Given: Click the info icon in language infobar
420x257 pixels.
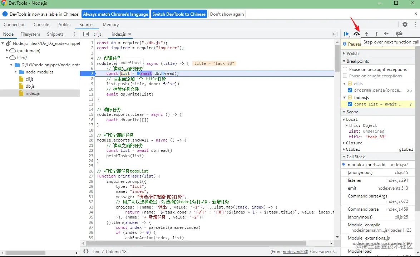Looking at the screenshot, I should pos(5,14).
